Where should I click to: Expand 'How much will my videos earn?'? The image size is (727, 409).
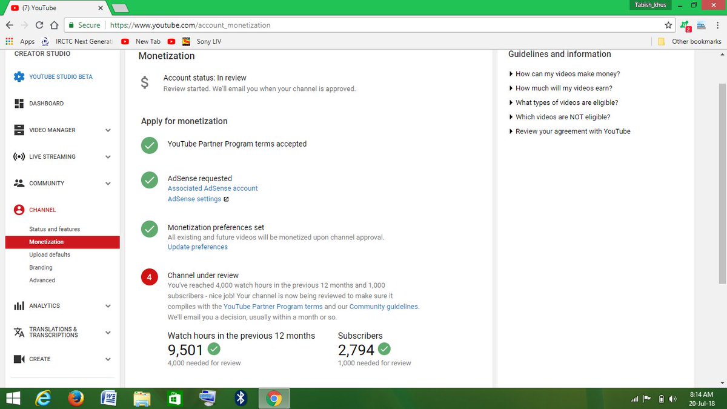click(560, 88)
